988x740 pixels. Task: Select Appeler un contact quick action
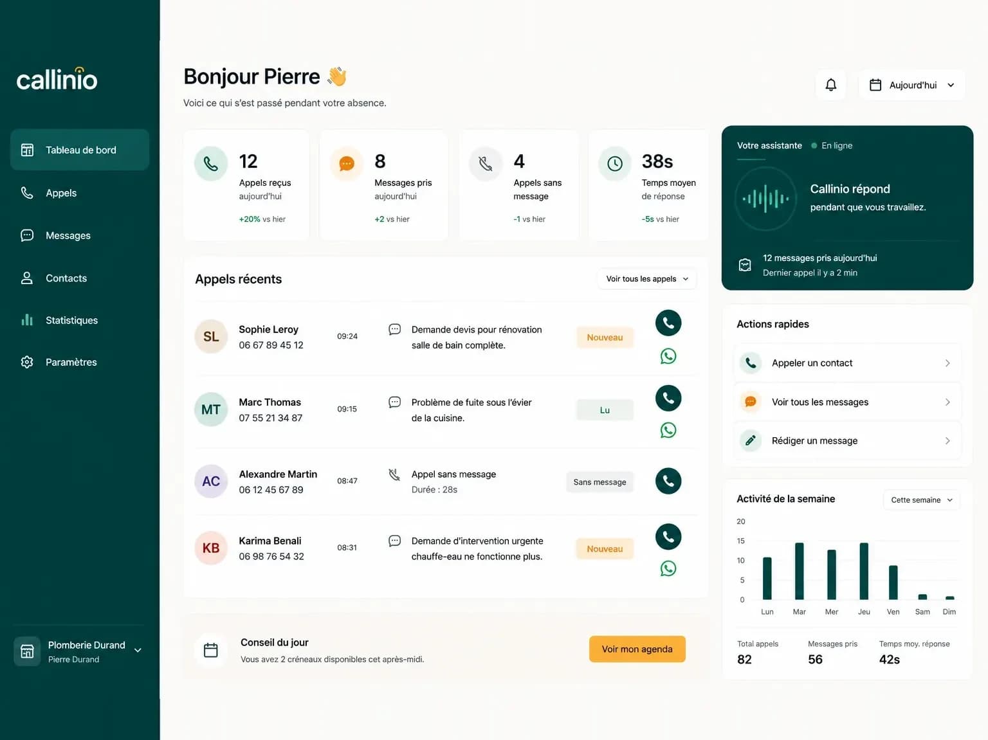848,363
